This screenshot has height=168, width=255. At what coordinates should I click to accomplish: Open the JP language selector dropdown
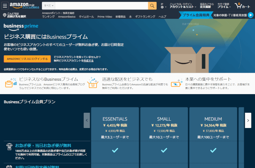162,5
